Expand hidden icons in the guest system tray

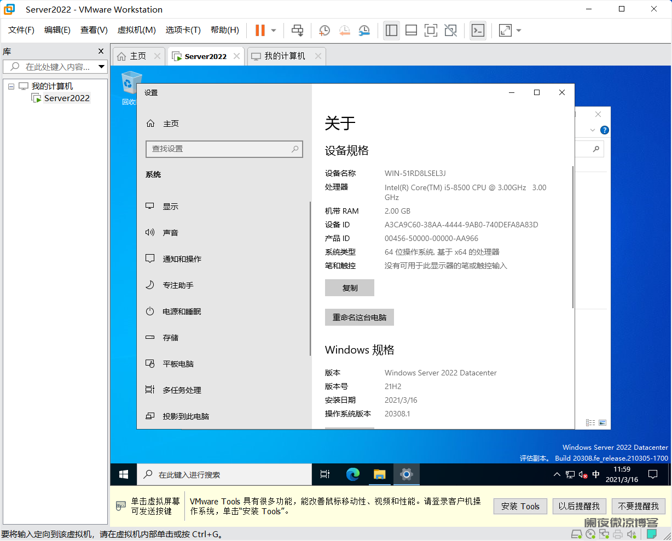557,474
